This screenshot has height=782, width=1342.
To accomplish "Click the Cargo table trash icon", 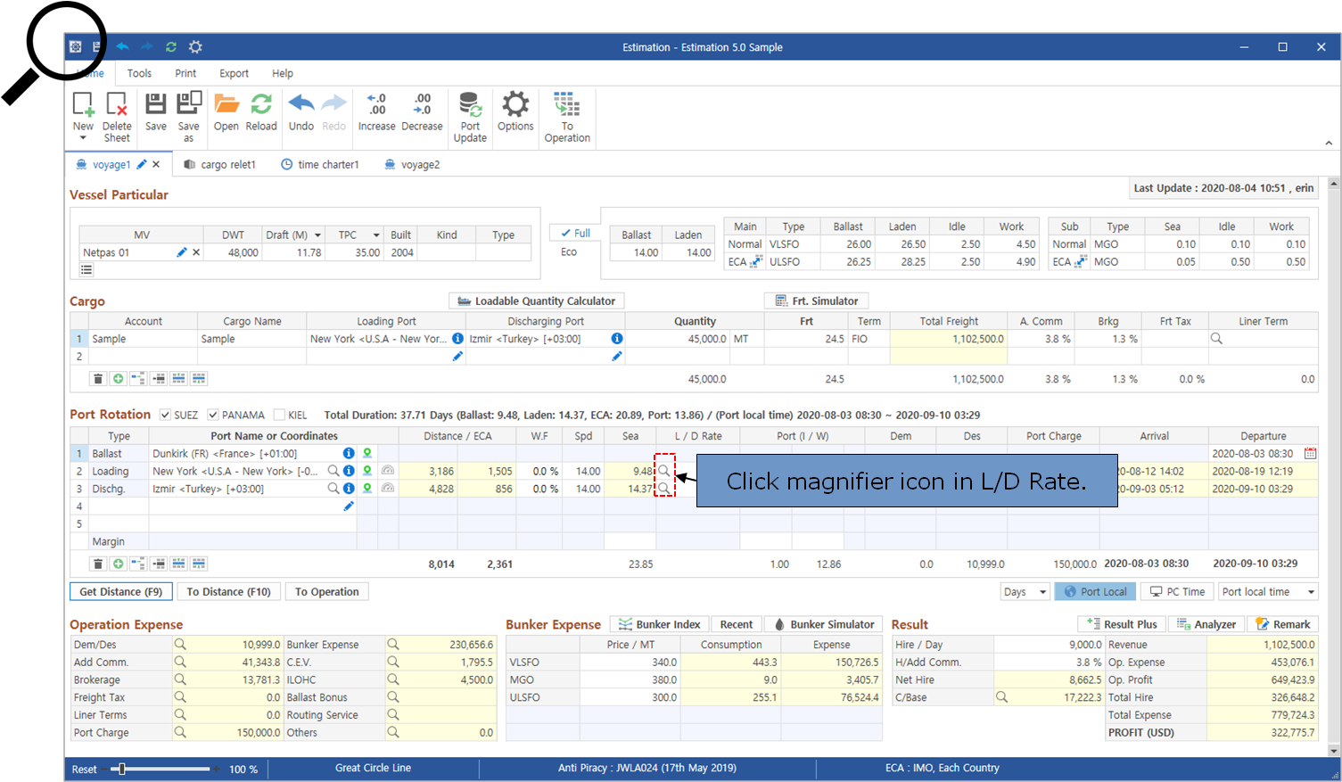I will tap(98, 379).
